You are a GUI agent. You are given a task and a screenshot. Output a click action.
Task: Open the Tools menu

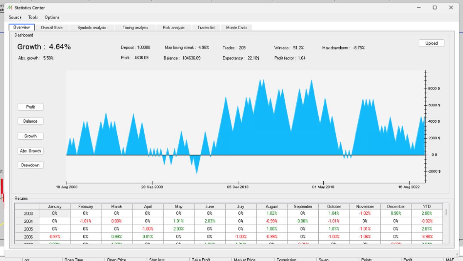pos(33,17)
